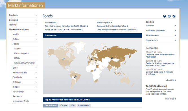Open the Übersicht news link

click(171, 80)
